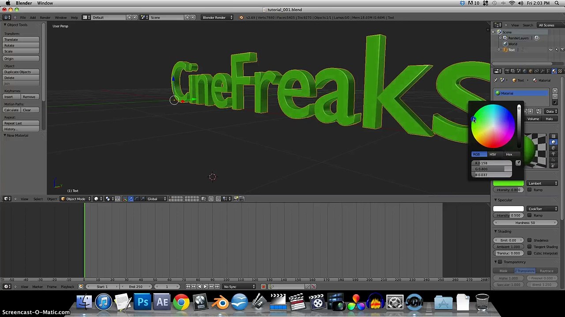Open the Blender Render engine dropdown
This screenshot has height=317, width=565.
tap(217, 18)
